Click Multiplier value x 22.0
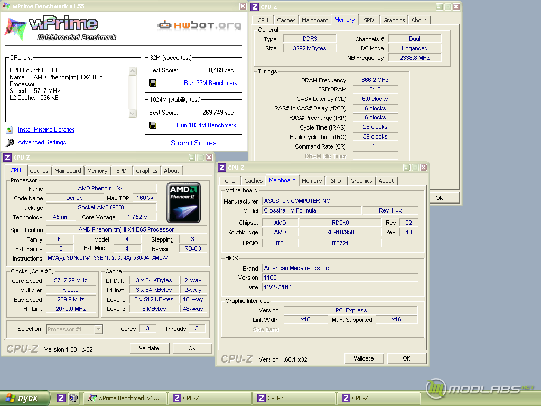The image size is (541, 406). 71,290
